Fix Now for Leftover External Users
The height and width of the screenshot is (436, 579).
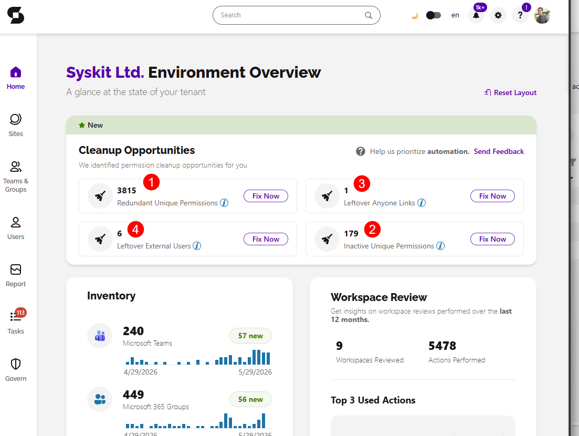(x=266, y=239)
